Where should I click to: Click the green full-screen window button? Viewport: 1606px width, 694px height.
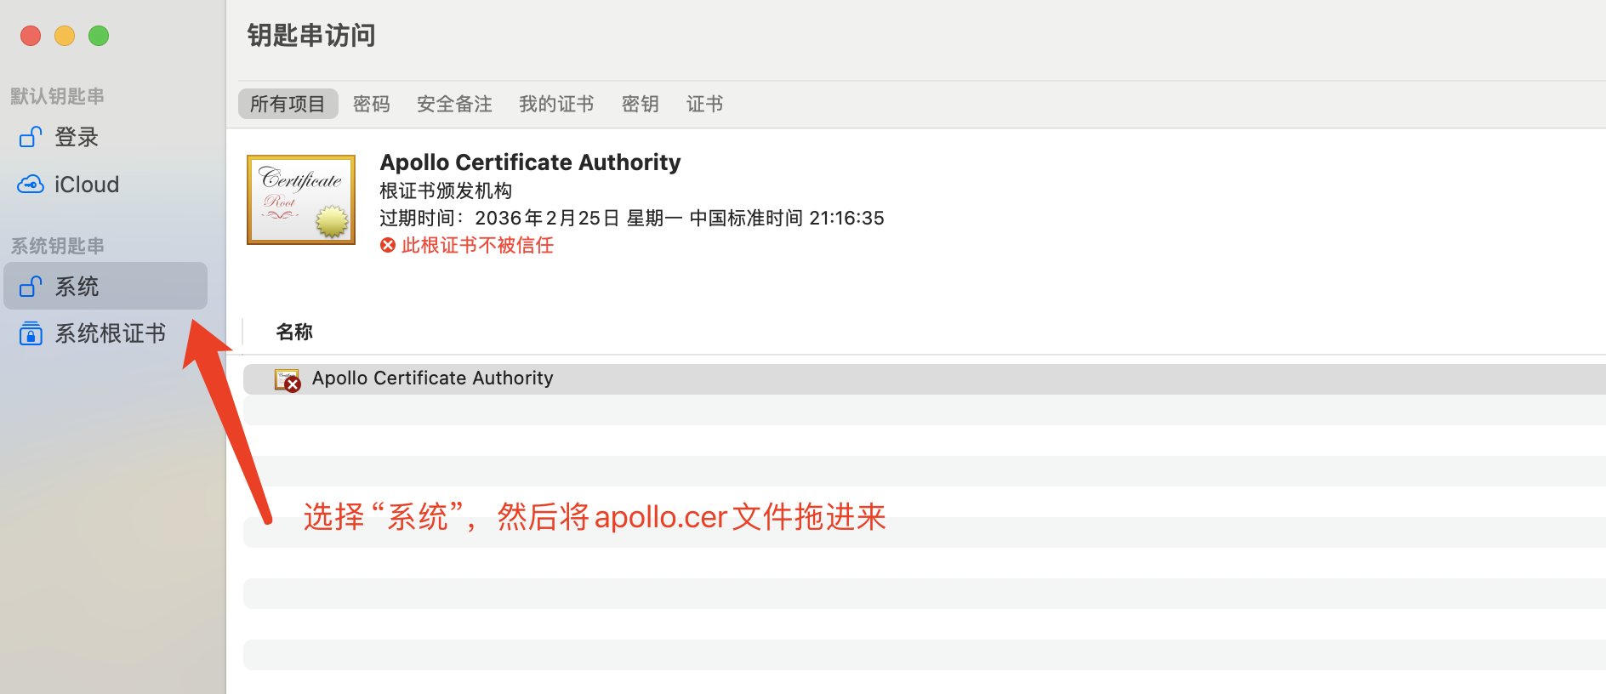pos(99,36)
